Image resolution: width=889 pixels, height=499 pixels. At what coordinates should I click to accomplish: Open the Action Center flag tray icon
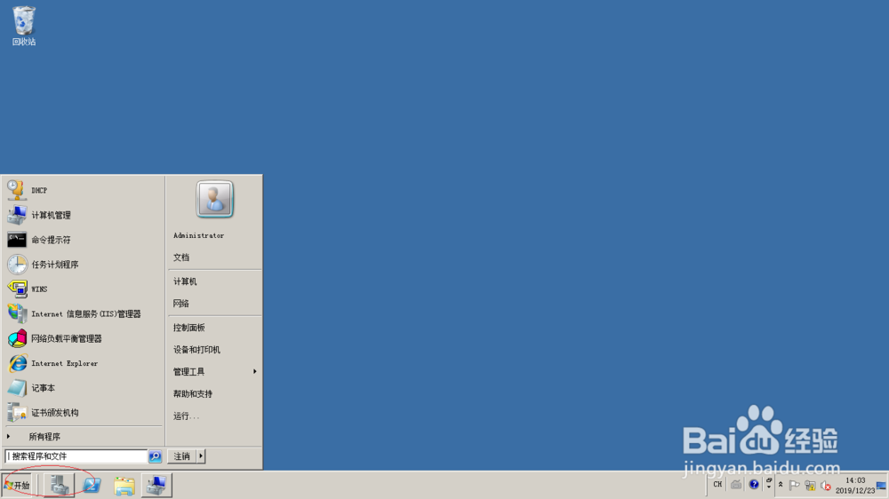click(794, 486)
